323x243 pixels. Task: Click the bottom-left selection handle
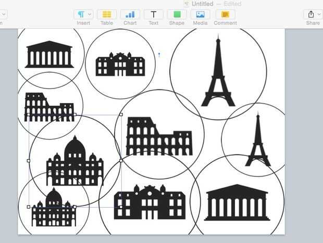tap(29, 207)
